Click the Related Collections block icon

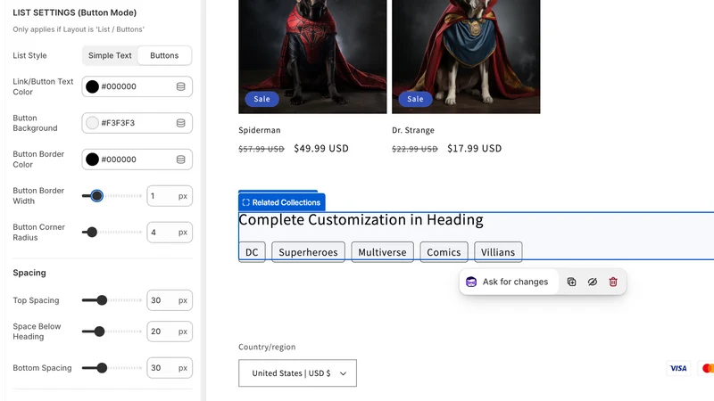246,202
